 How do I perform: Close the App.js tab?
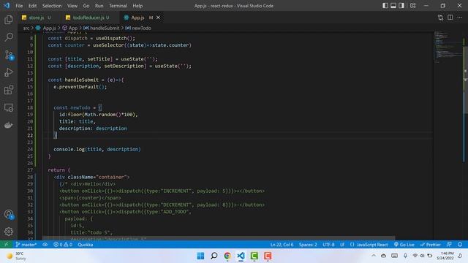[158, 18]
